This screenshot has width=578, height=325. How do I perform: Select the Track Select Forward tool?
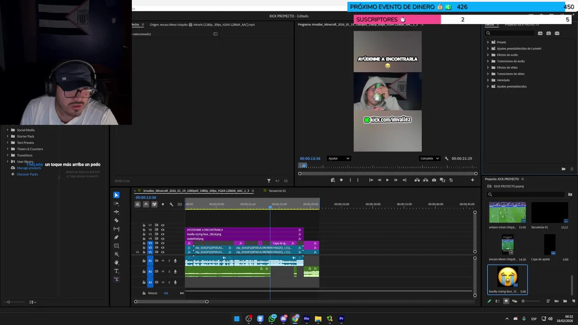[x=117, y=204]
